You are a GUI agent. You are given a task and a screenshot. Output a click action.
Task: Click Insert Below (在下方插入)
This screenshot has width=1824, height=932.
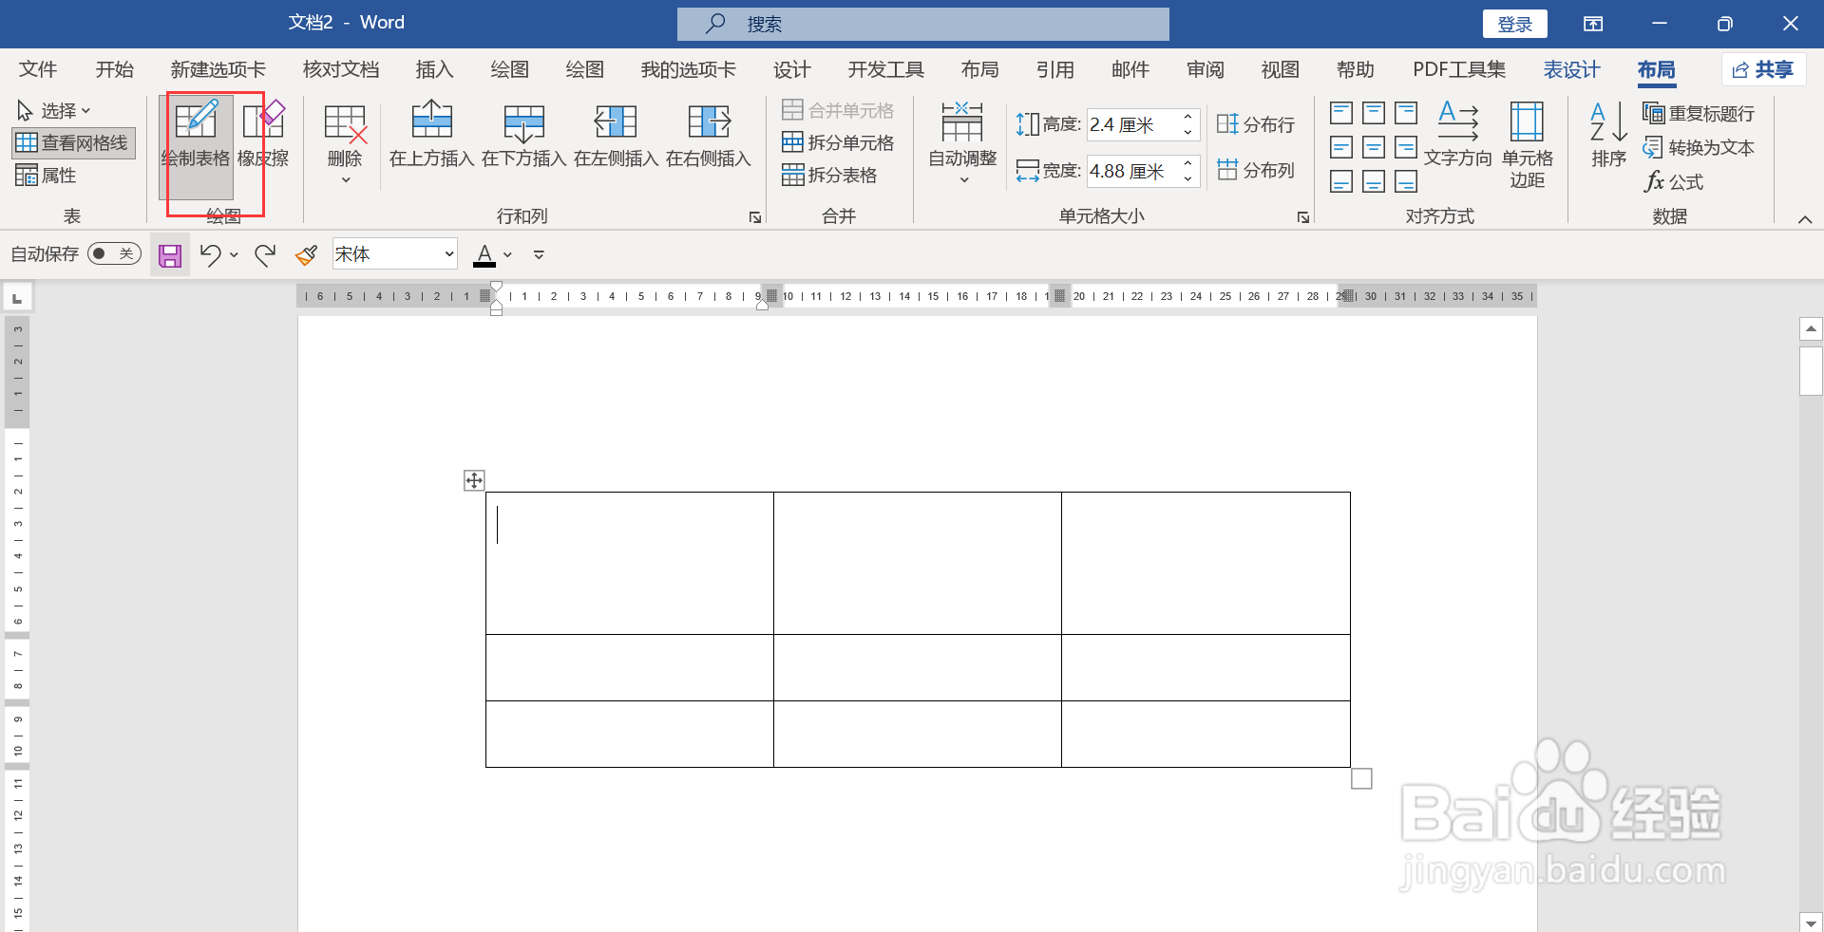(x=524, y=135)
